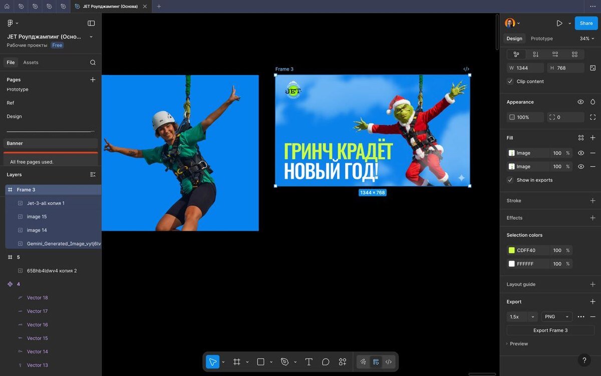This screenshot has width=601, height=376.
Task: Toggle layer visibility eye in Appearance
Action: (581, 102)
